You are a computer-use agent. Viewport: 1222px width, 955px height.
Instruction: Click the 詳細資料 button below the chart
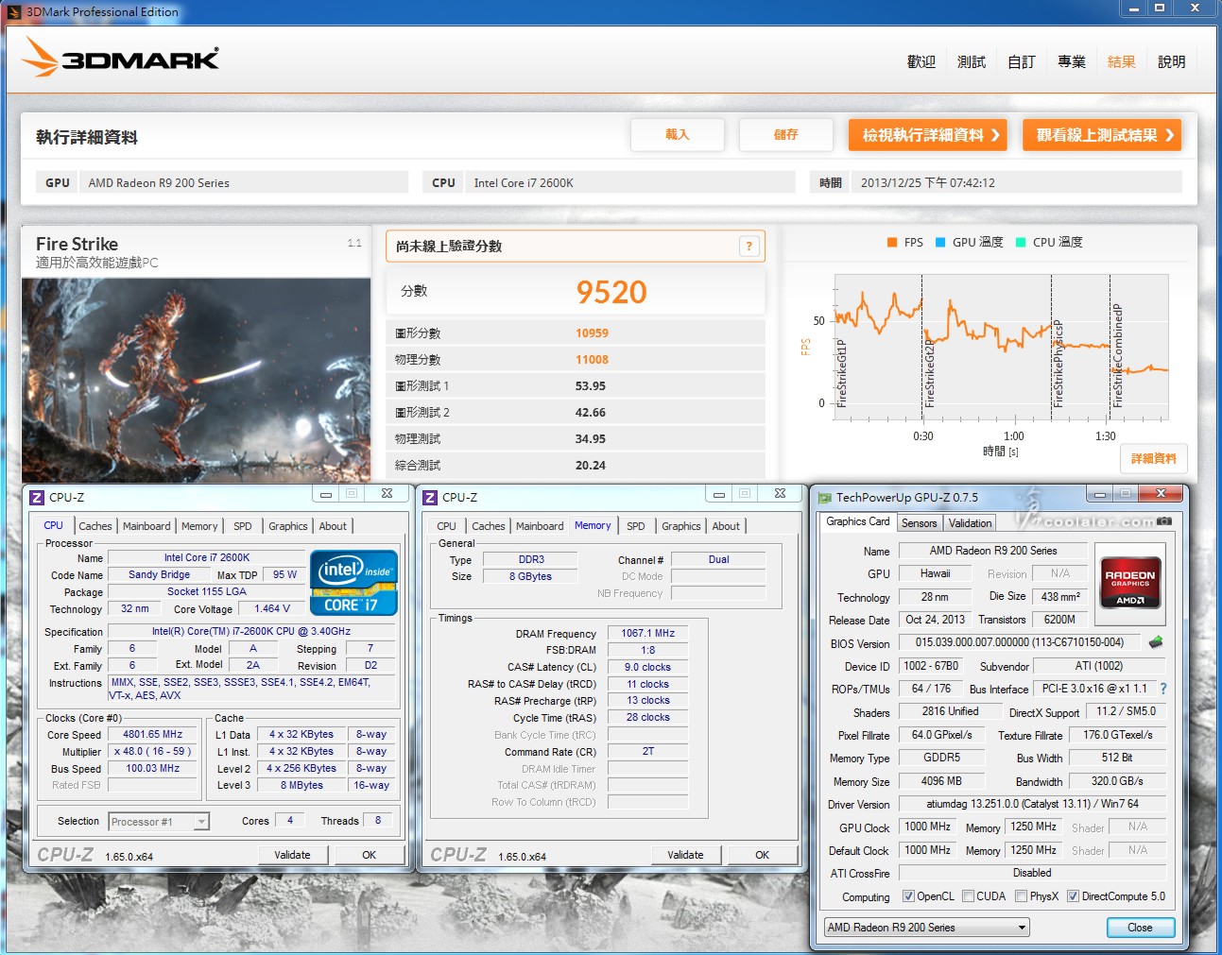click(1154, 458)
